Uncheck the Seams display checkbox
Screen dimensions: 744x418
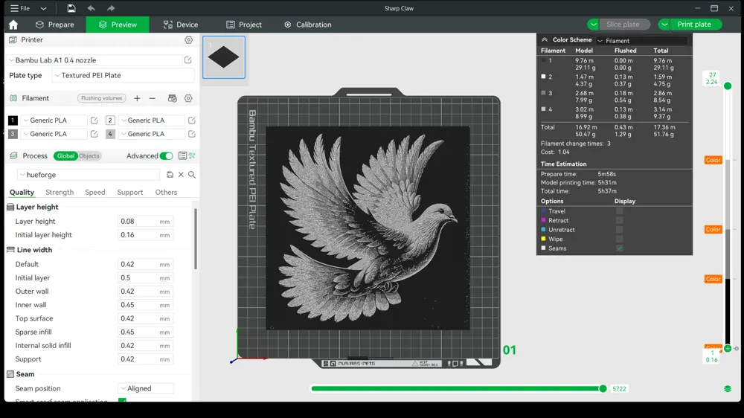coord(619,248)
